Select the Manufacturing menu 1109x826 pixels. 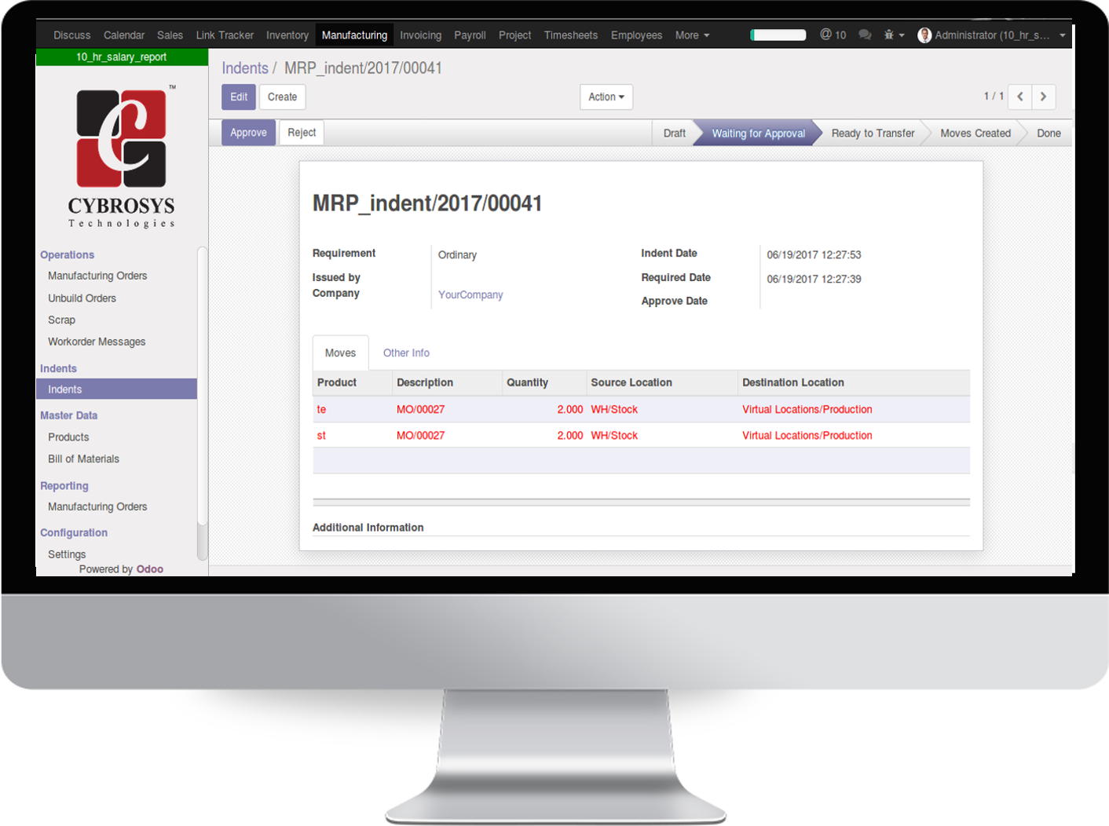coord(354,35)
